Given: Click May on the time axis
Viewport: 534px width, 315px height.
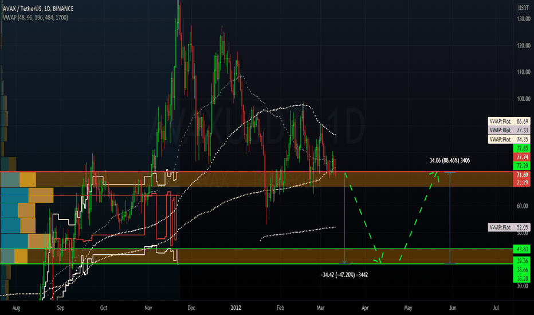Looking at the screenshot, I should coord(408,308).
